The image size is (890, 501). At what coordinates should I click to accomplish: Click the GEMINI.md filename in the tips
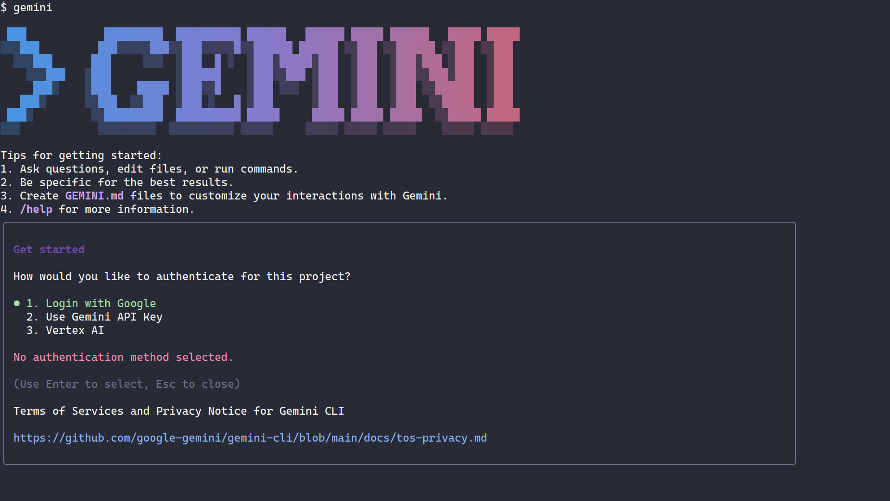coord(94,196)
